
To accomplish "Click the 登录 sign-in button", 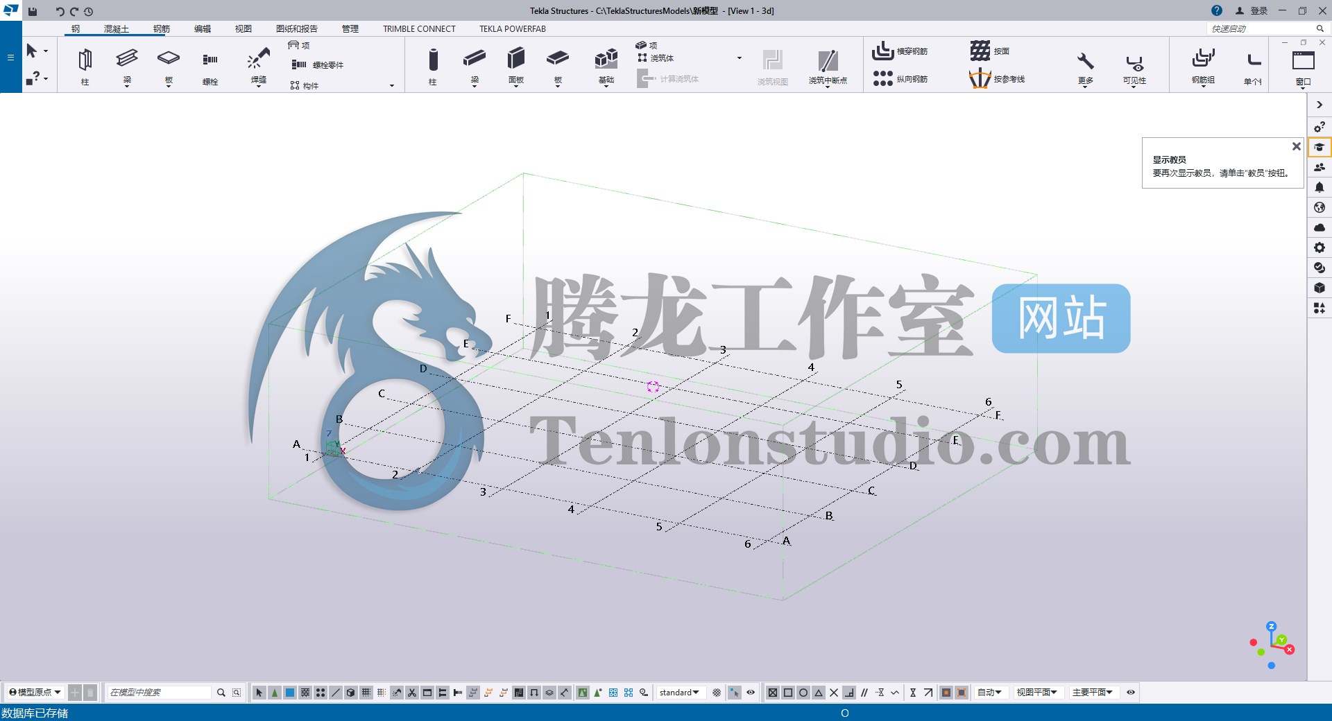I will [1252, 11].
